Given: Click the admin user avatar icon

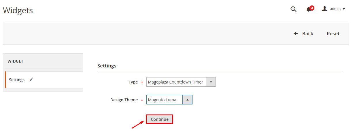Looking at the screenshot, I should [324, 9].
